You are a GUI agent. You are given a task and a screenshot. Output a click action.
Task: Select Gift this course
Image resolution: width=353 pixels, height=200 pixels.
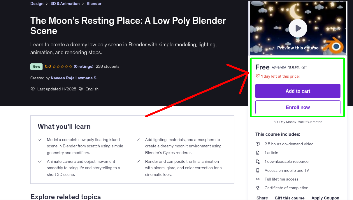[x=289, y=198]
